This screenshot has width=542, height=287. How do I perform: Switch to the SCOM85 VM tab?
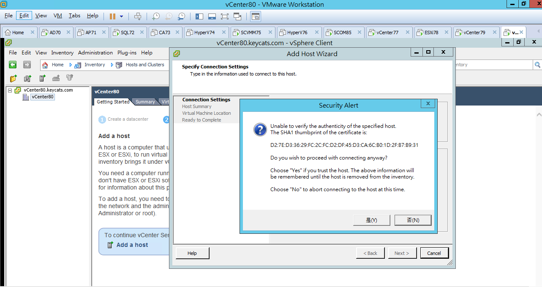tap(343, 32)
